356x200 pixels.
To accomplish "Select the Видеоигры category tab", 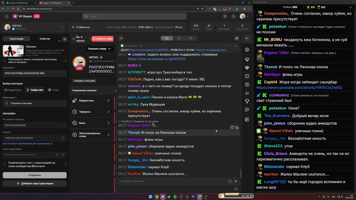I will [x=13, y=90].
